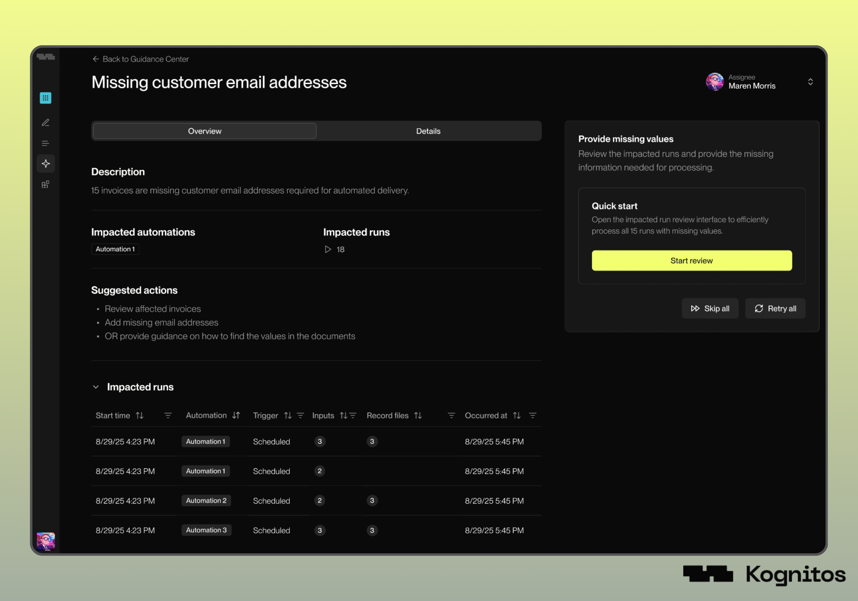
Task: Select the Overview tab
Action: tap(204, 131)
